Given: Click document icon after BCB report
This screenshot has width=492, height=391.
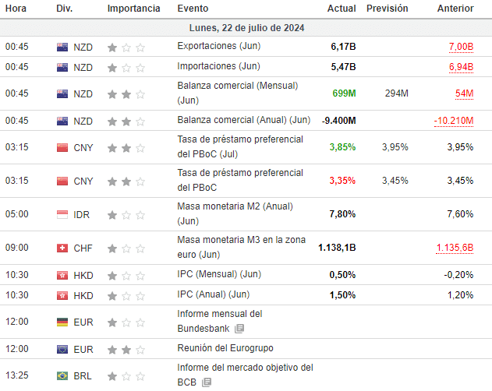Looking at the screenshot, I should 207,382.
